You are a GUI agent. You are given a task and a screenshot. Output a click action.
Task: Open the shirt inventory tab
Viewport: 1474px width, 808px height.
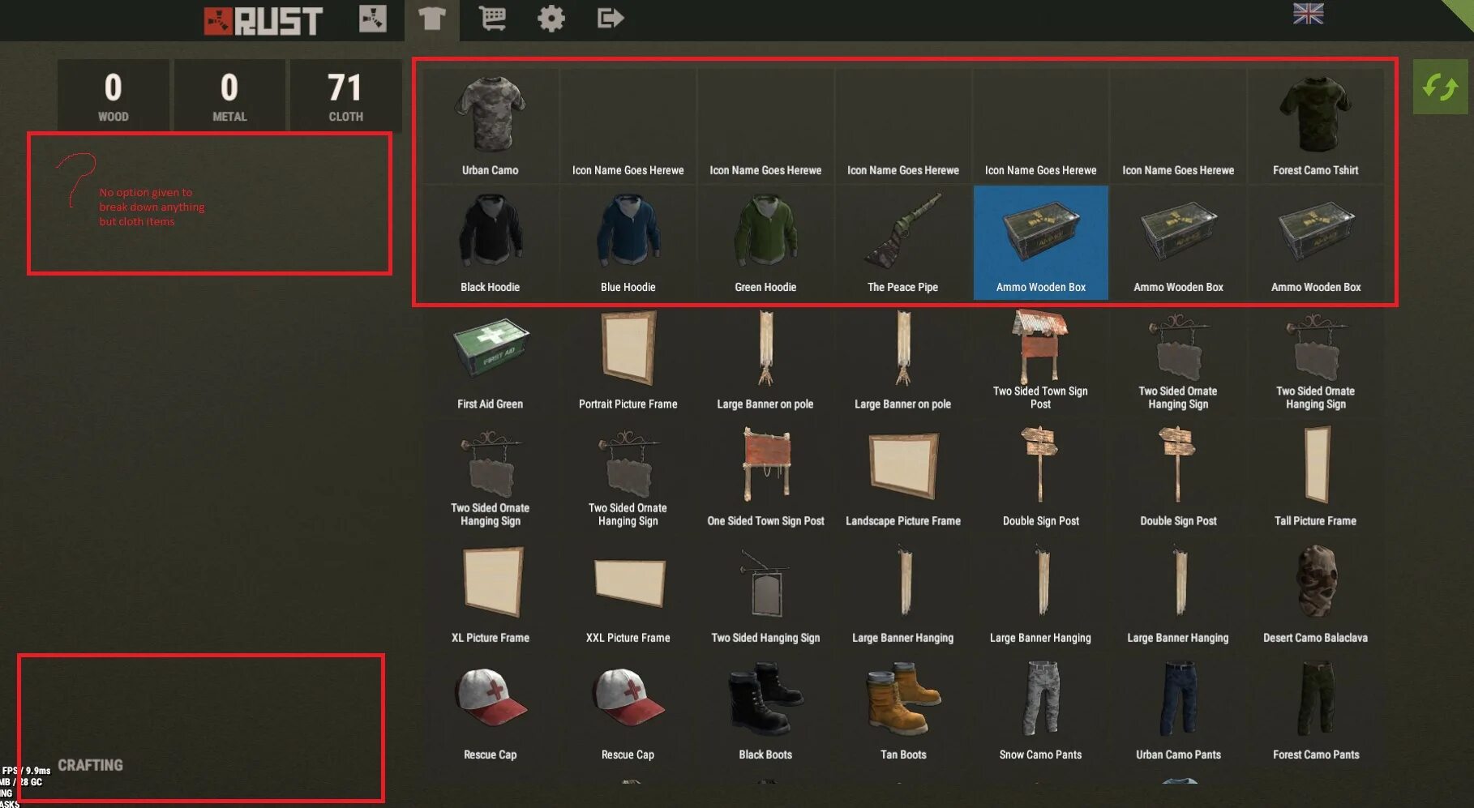click(x=431, y=19)
